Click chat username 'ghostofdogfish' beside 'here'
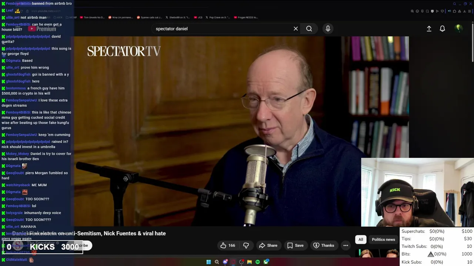 point(18,81)
